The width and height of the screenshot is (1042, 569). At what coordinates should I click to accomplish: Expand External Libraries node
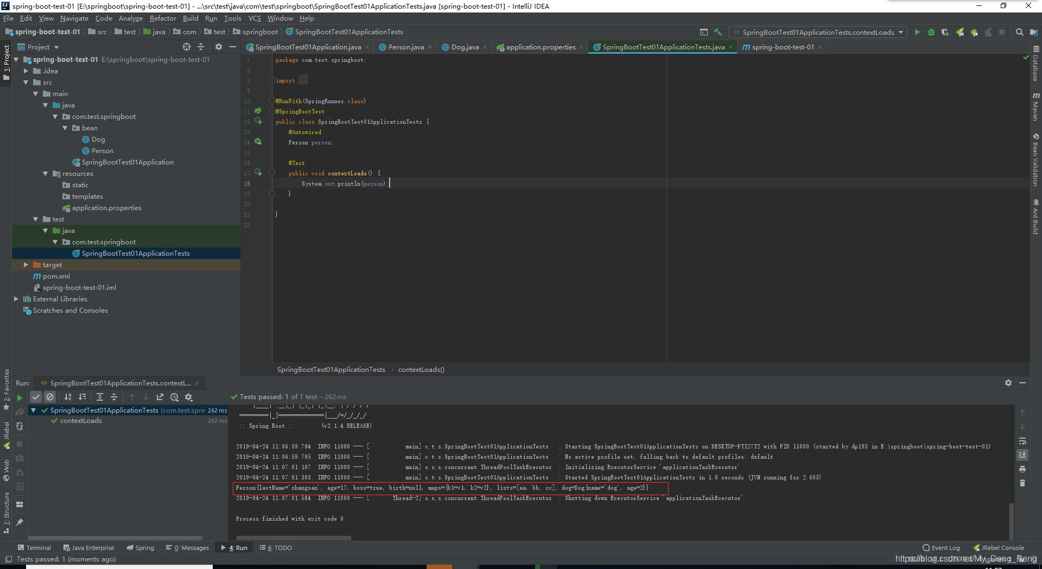16,299
